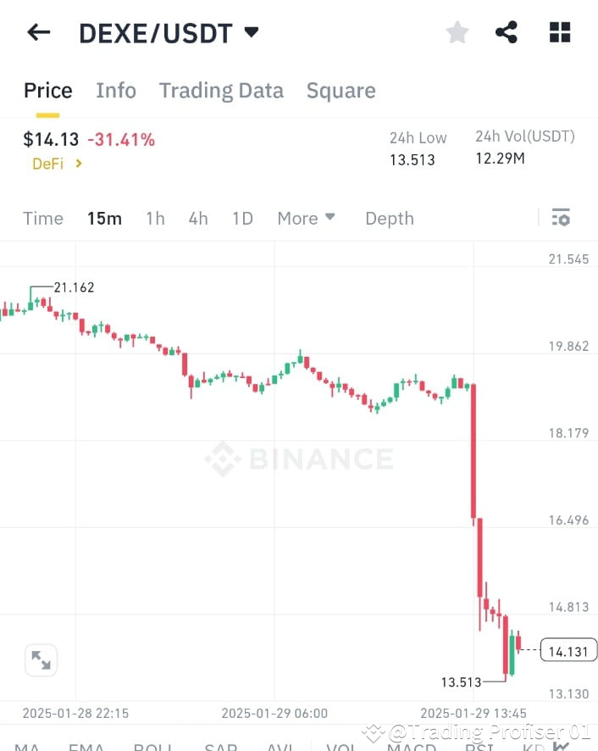Open the markets grid icon top right
598x751 pixels.
(560, 31)
